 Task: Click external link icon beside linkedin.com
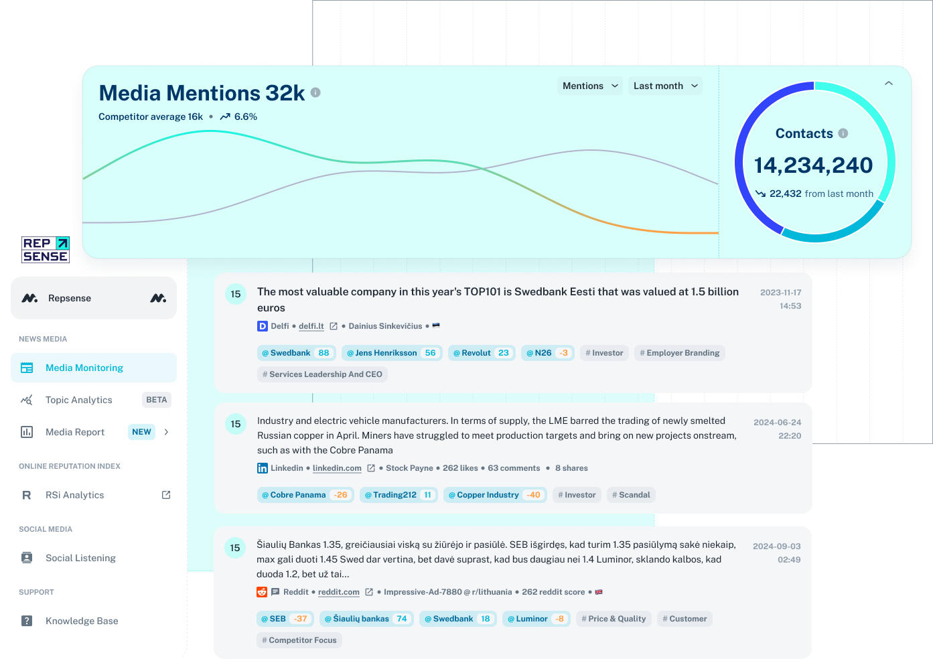371,468
